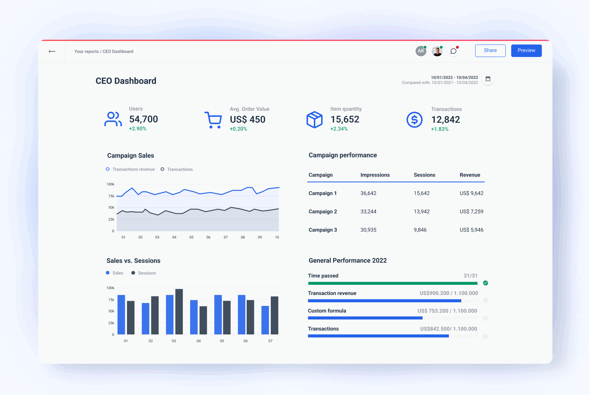
Task: Select the CEO Dashboard breadcrumb item
Action: click(x=118, y=51)
